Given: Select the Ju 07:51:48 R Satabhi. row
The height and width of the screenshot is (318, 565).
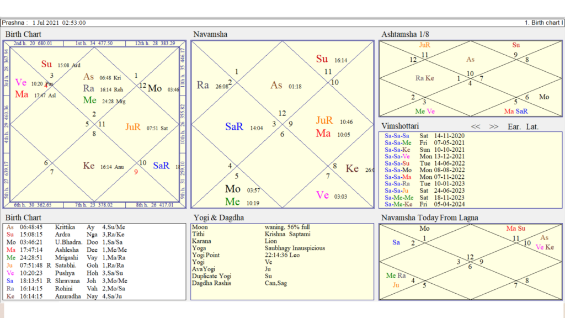Looking at the screenshot, I should pos(66,266).
